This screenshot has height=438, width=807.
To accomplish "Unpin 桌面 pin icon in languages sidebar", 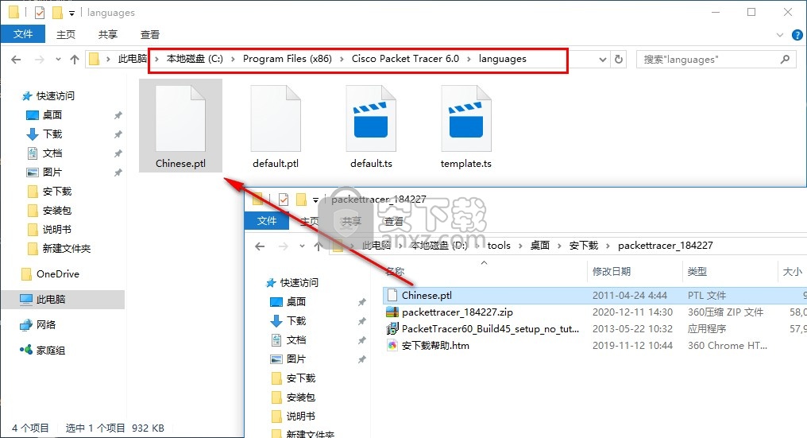I will (118, 115).
